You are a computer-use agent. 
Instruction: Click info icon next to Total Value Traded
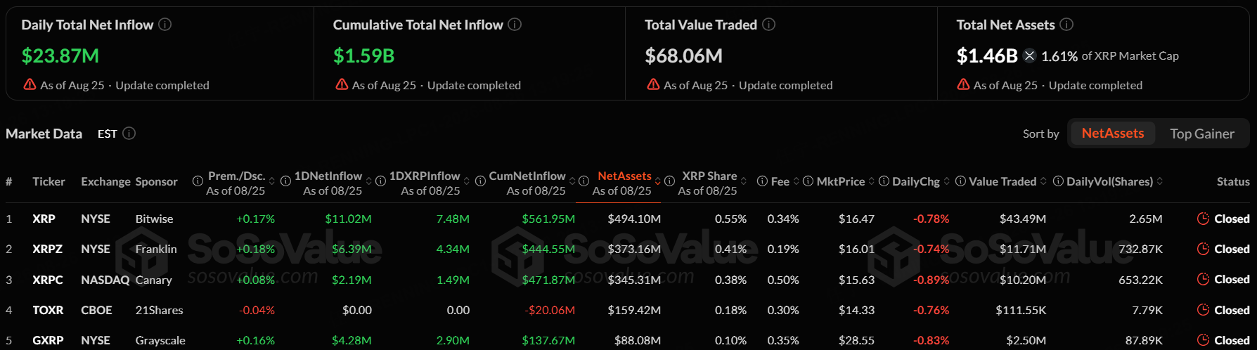769,25
